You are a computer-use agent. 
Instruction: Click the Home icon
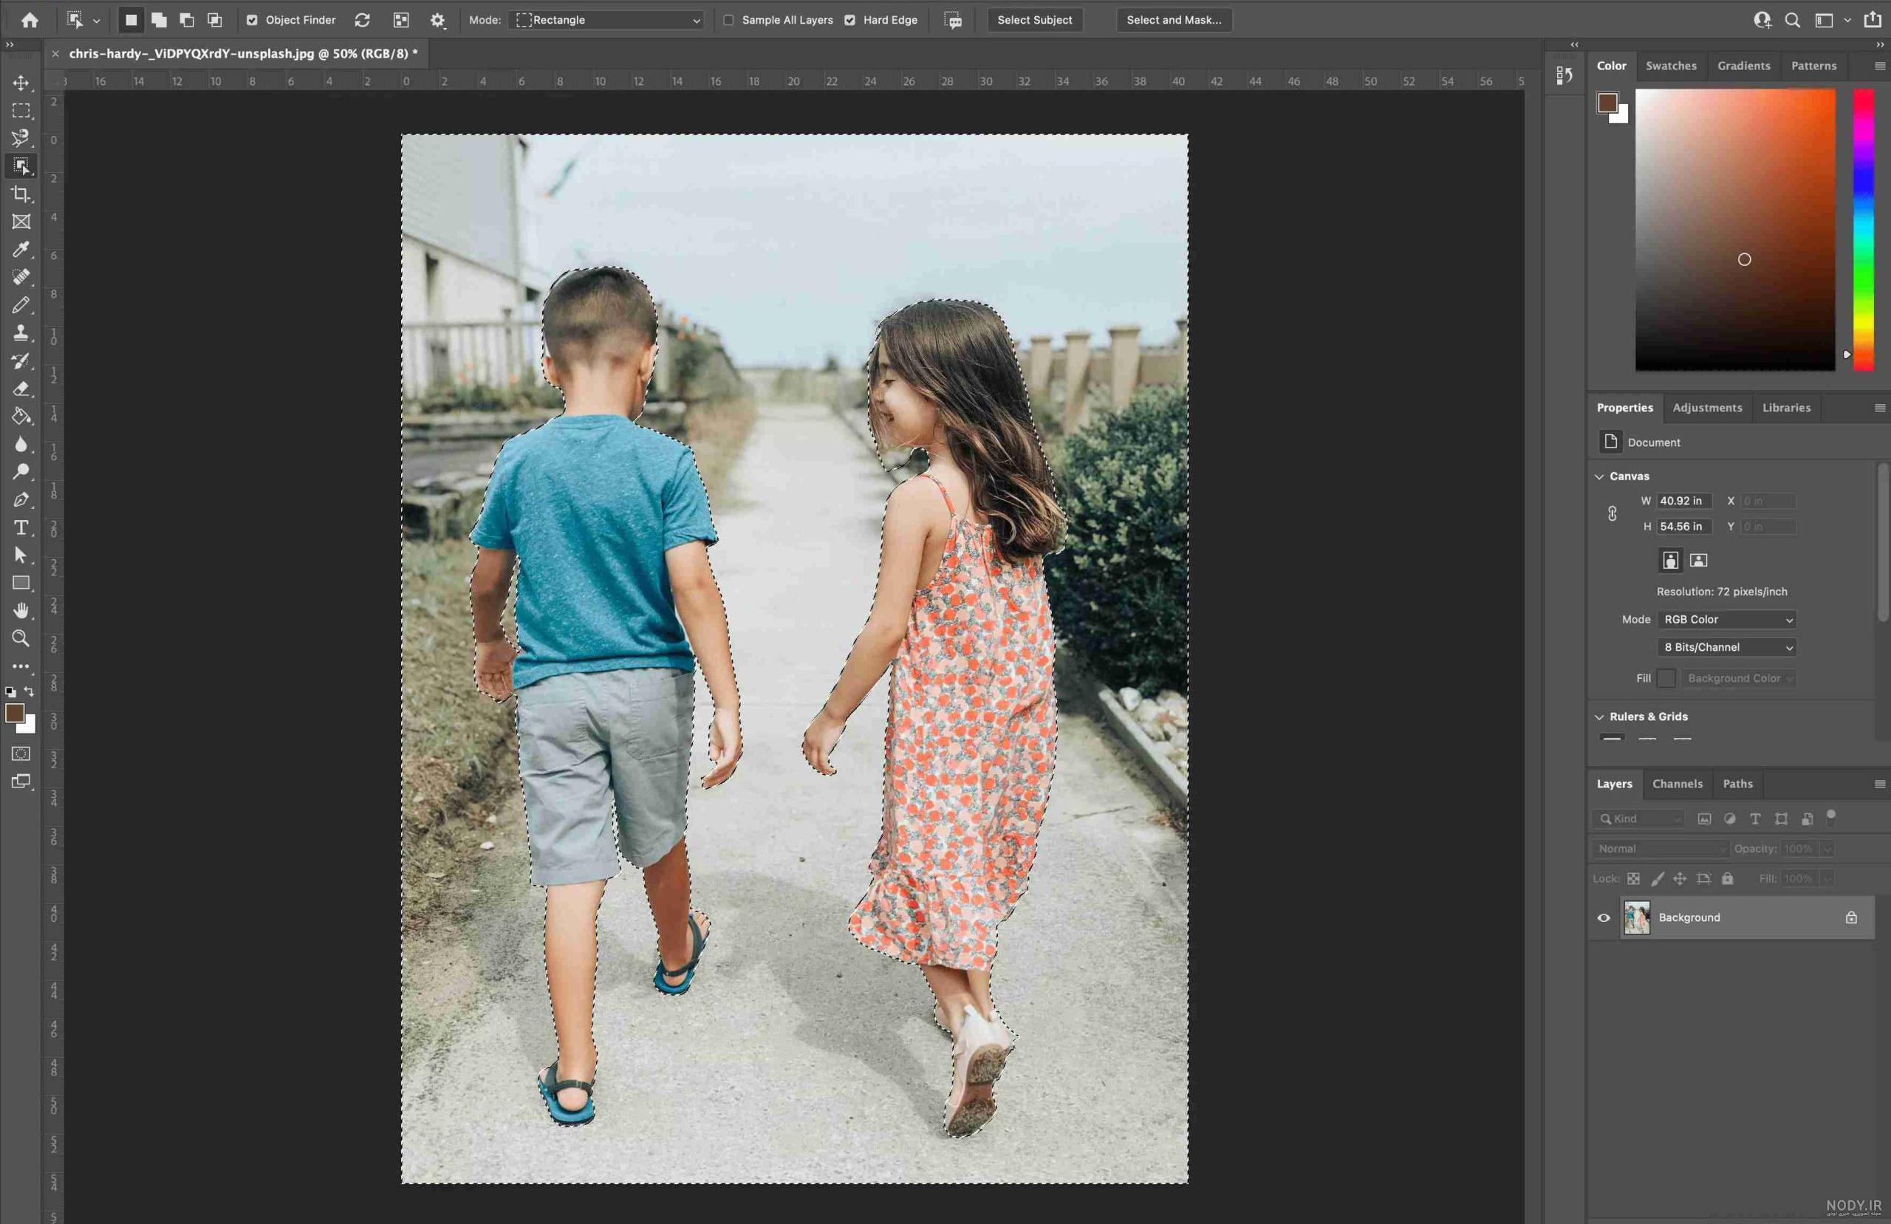coord(30,20)
